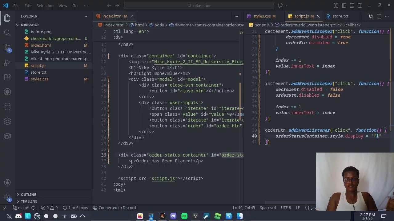Close the script.js tab

tap(318, 16)
